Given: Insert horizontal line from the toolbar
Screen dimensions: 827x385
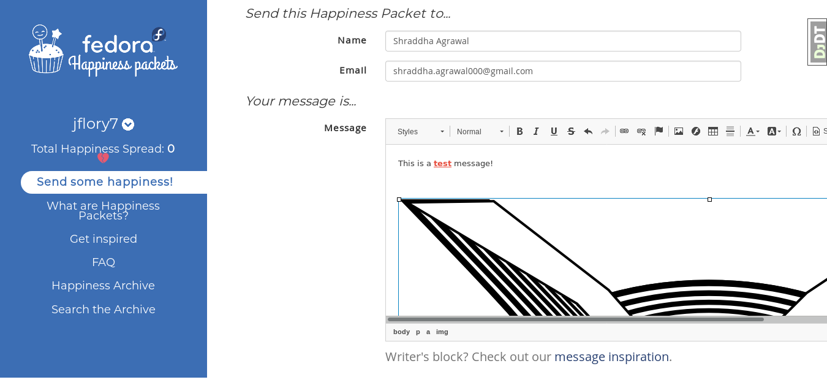Looking at the screenshot, I should 730,131.
